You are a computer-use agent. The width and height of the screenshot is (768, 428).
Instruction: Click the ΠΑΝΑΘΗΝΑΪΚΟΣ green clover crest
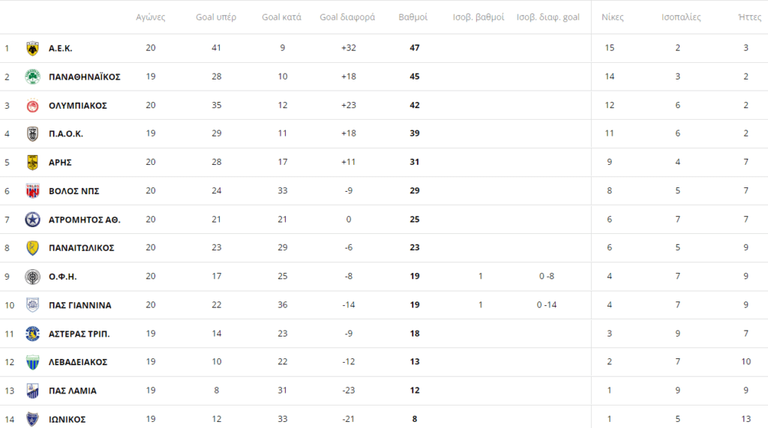tap(32, 77)
